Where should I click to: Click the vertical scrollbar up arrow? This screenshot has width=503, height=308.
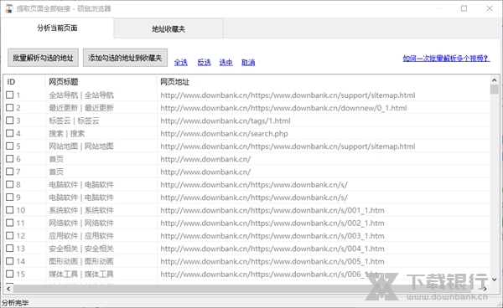(495, 80)
